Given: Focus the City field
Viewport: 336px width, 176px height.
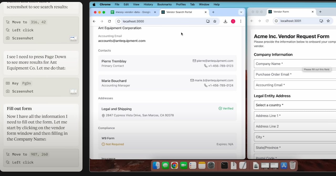Looking at the screenshot, I should [x=295, y=137].
